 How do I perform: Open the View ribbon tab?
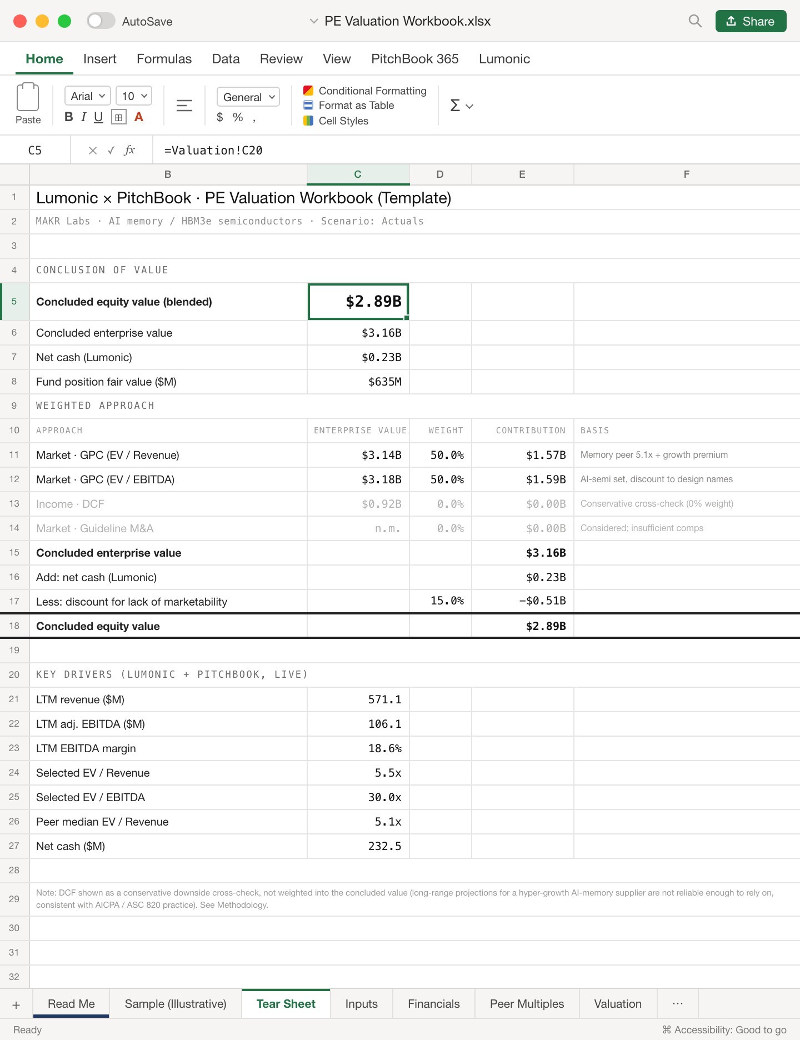337,59
